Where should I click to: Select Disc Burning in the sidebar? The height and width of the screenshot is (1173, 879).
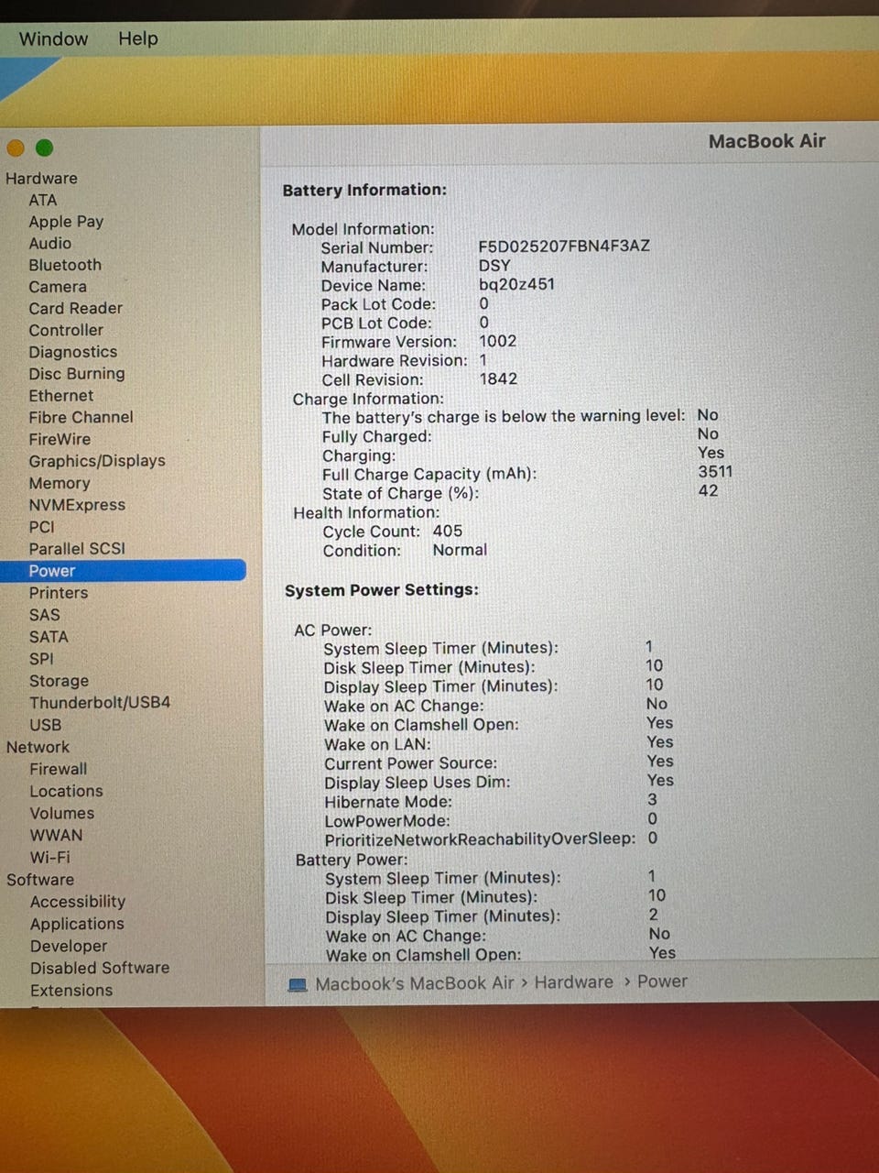coord(76,374)
